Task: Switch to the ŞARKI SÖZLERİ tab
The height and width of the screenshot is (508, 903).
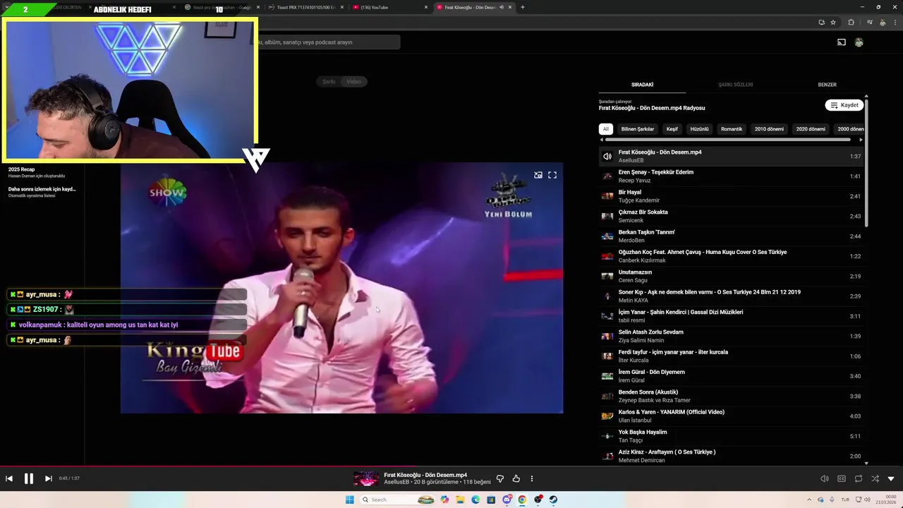Action: (x=736, y=85)
